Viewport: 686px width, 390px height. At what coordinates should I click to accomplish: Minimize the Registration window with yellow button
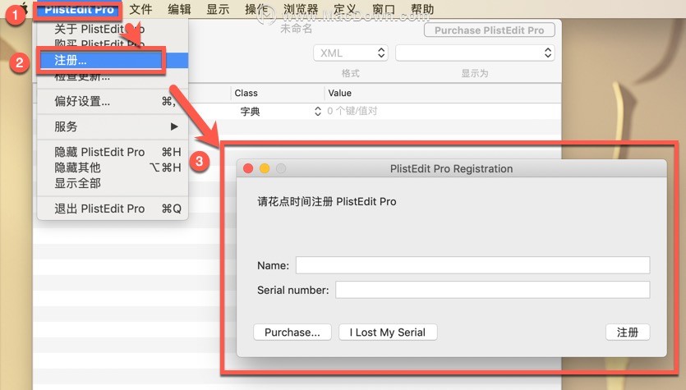pos(265,168)
